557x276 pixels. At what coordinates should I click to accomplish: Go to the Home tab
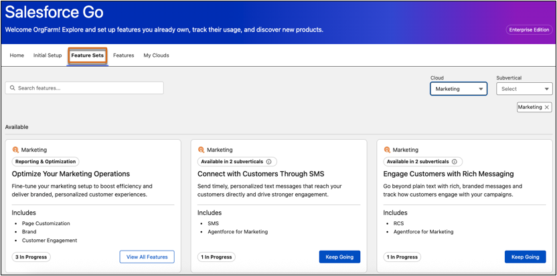click(x=17, y=55)
